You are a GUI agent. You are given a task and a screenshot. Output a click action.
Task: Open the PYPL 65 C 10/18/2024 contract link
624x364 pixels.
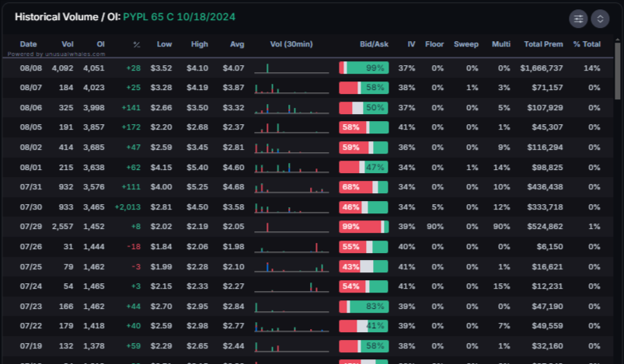pyautogui.click(x=179, y=17)
